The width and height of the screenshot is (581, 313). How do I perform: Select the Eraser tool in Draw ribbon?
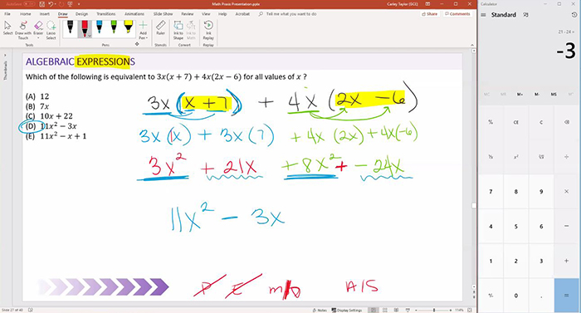point(38,29)
